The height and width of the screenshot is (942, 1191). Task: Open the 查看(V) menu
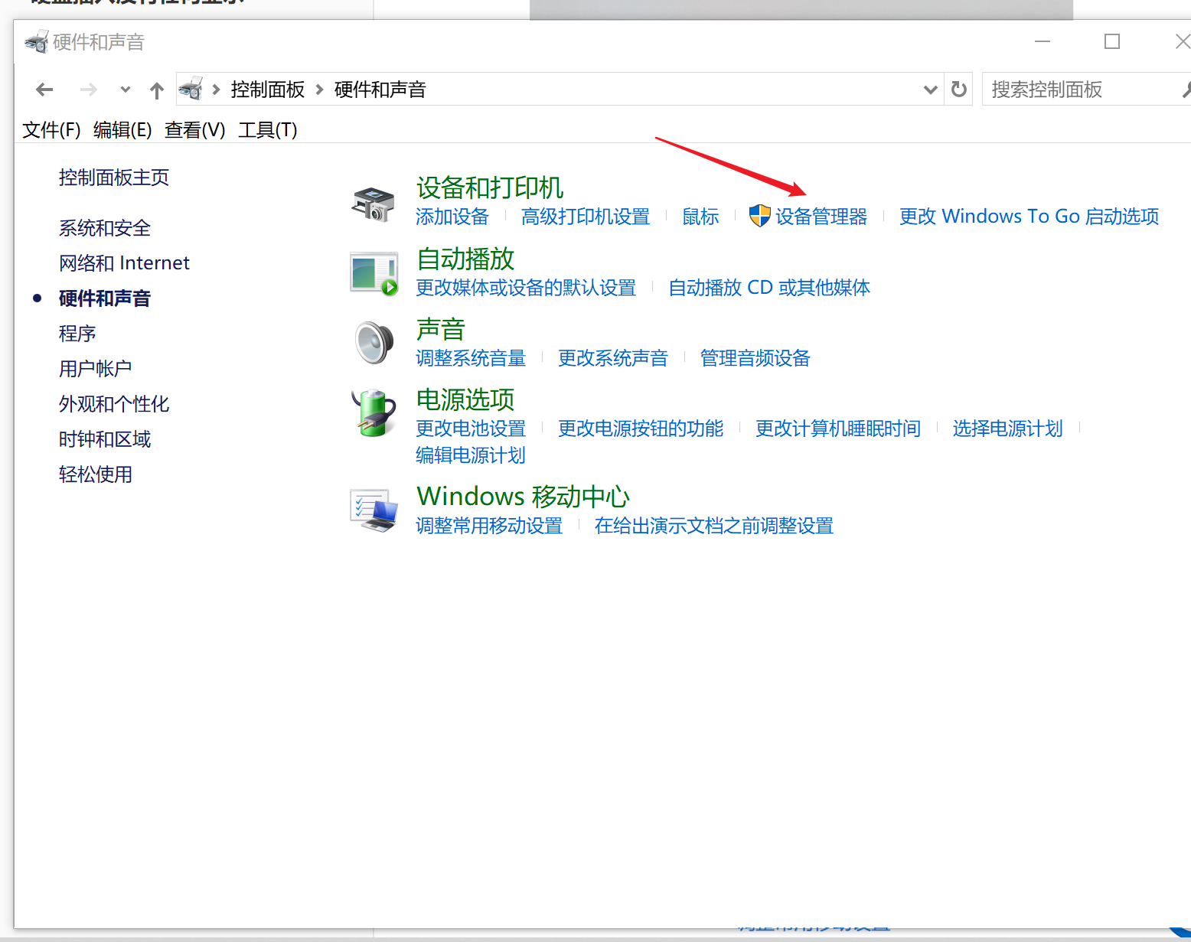point(194,130)
